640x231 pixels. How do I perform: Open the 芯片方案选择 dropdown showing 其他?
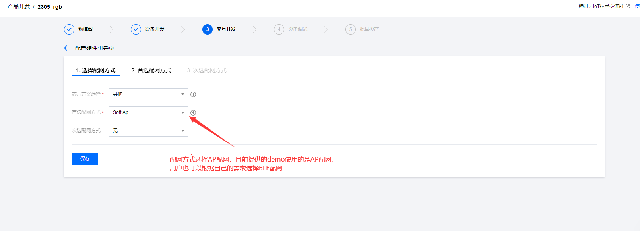click(x=148, y=94)
